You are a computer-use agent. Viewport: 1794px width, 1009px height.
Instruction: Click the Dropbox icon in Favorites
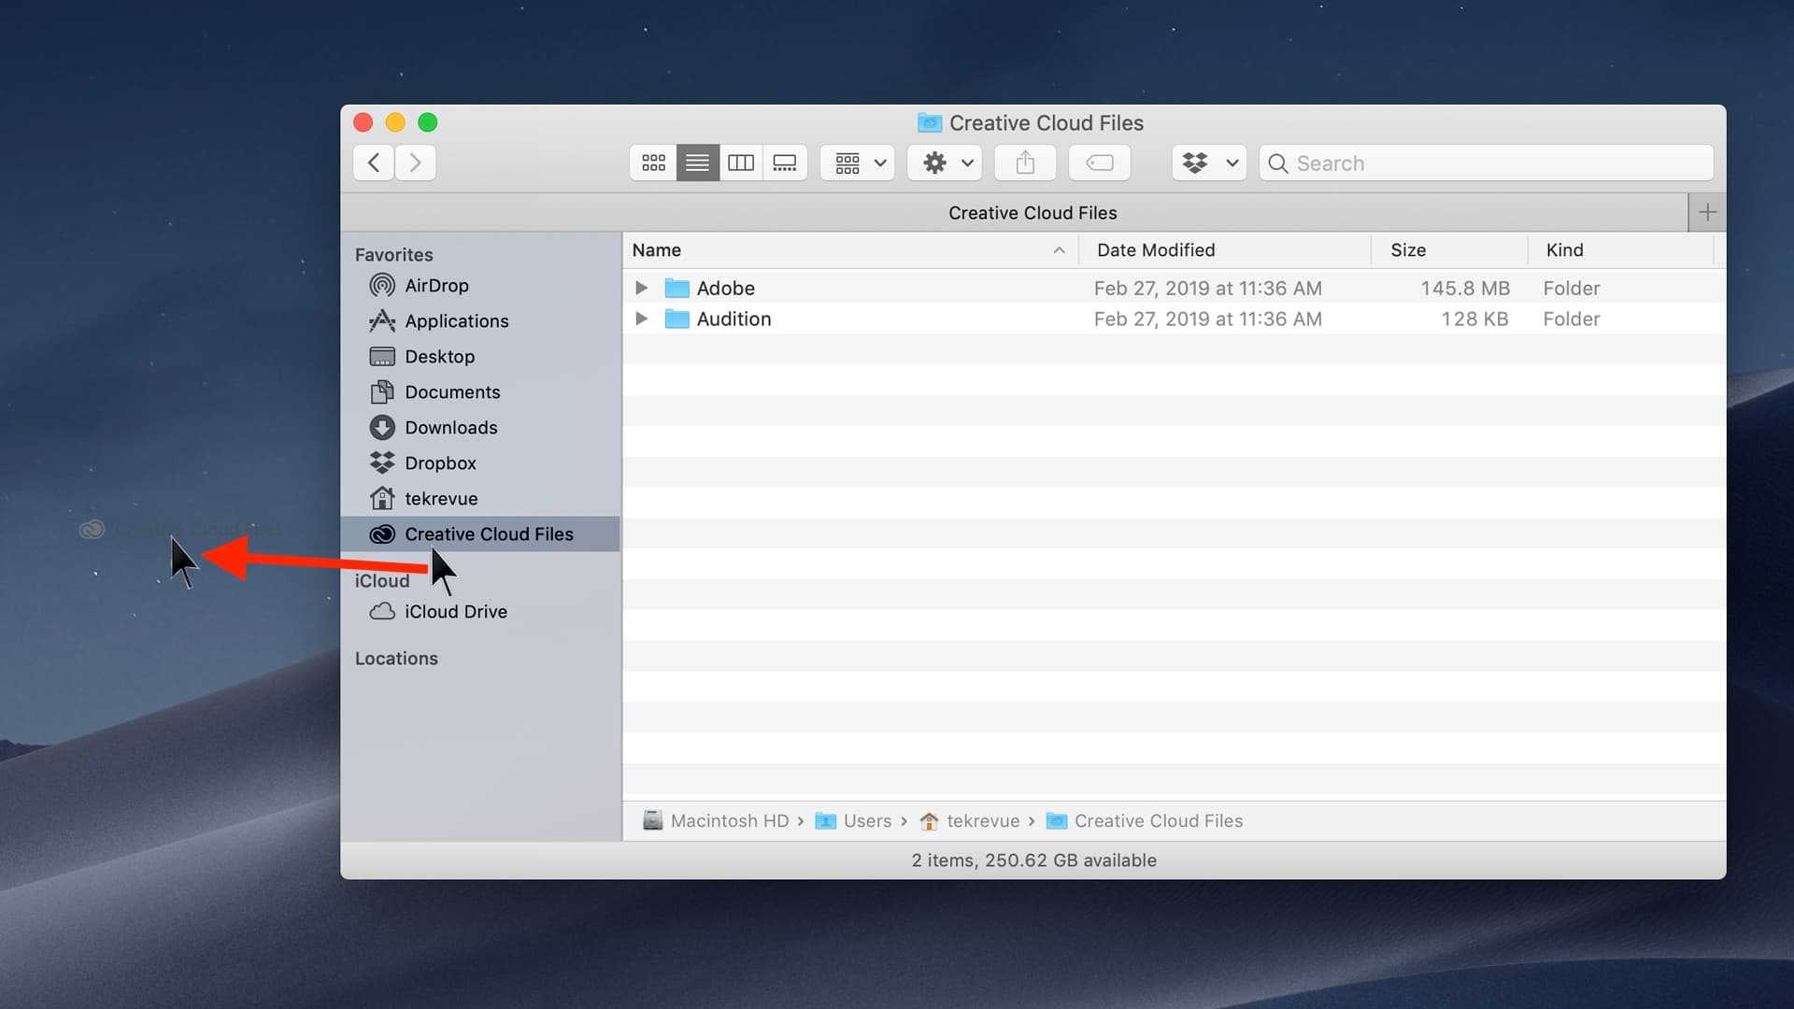click(x=382, y=462)
